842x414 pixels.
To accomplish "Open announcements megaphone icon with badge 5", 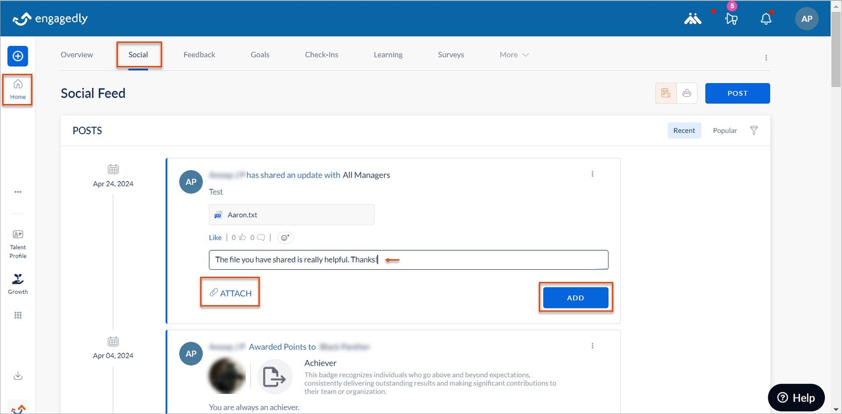I will click(x=731, y=19).
